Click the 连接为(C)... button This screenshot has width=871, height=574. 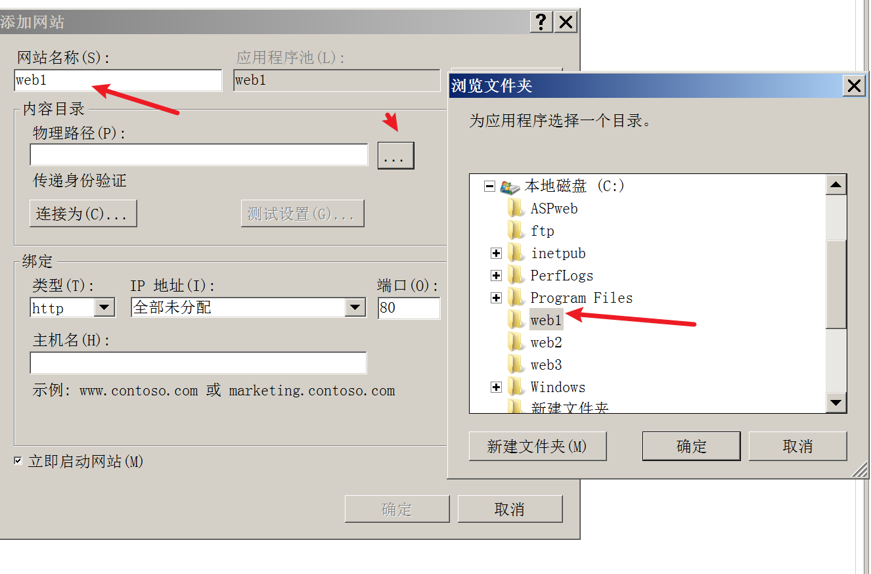(83, 214)
